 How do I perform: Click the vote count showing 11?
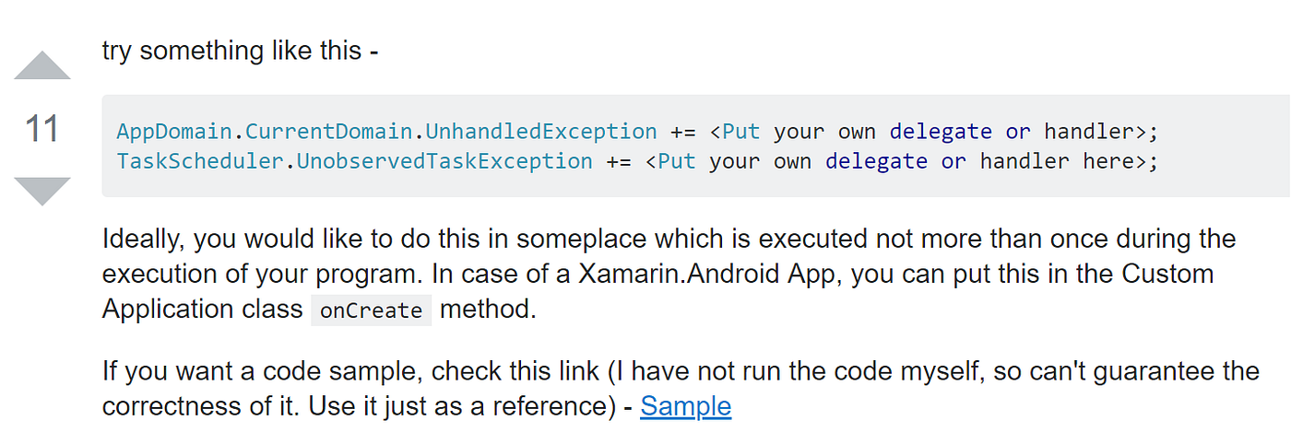point(42,128)
